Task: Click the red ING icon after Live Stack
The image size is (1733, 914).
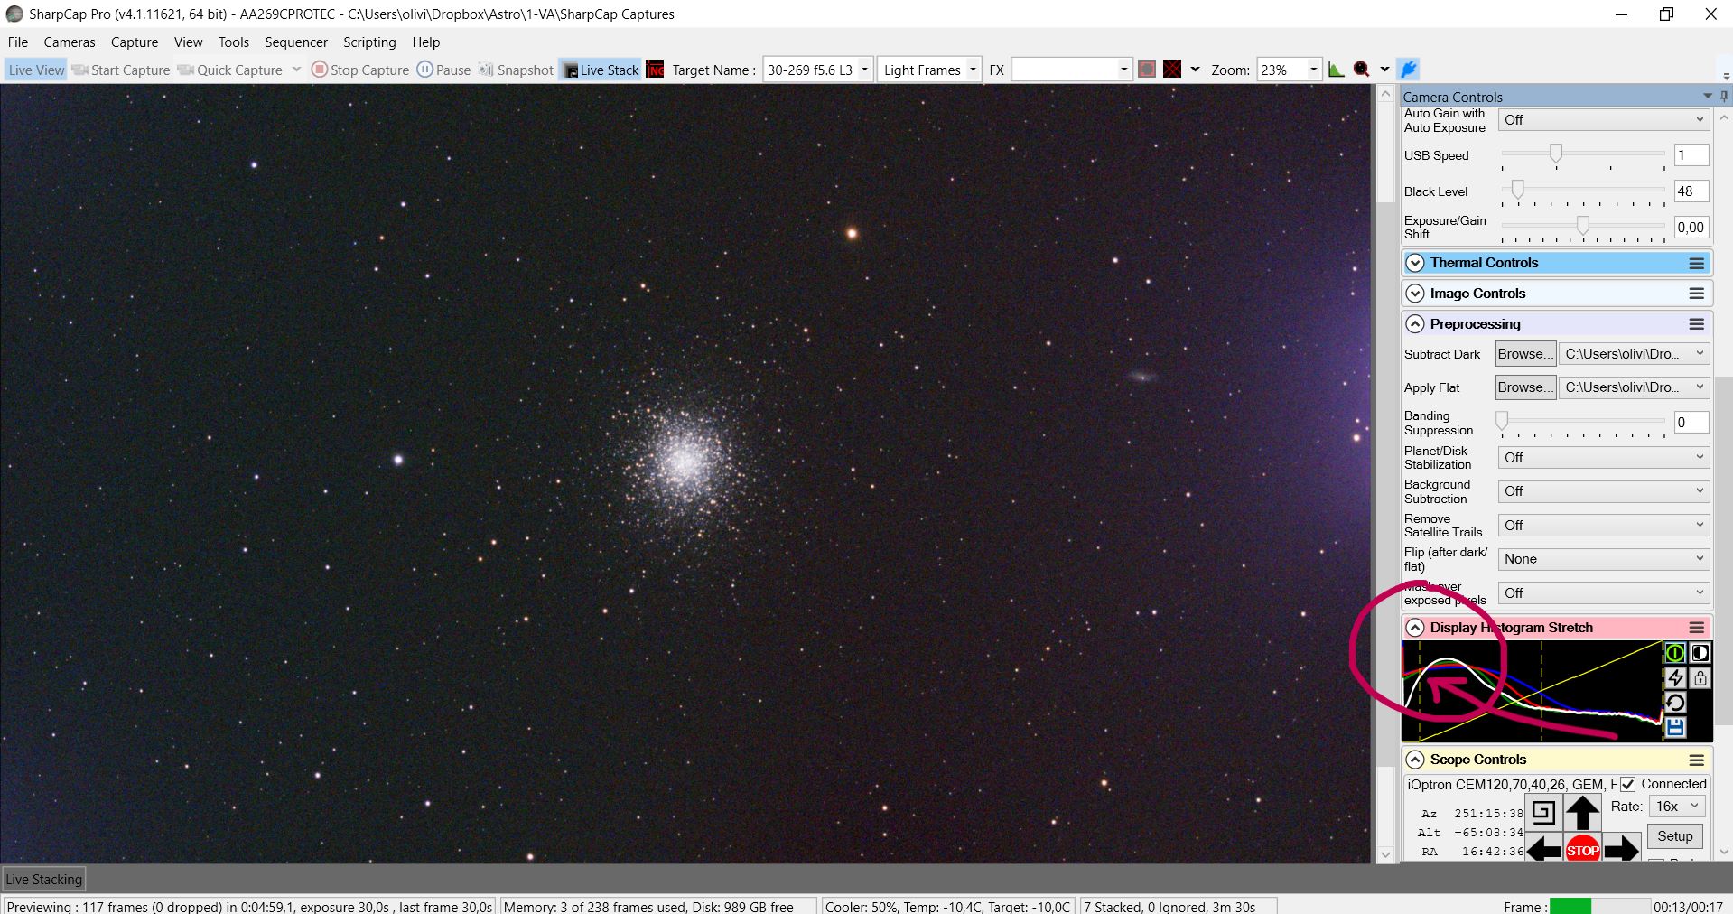Action: 656,70
